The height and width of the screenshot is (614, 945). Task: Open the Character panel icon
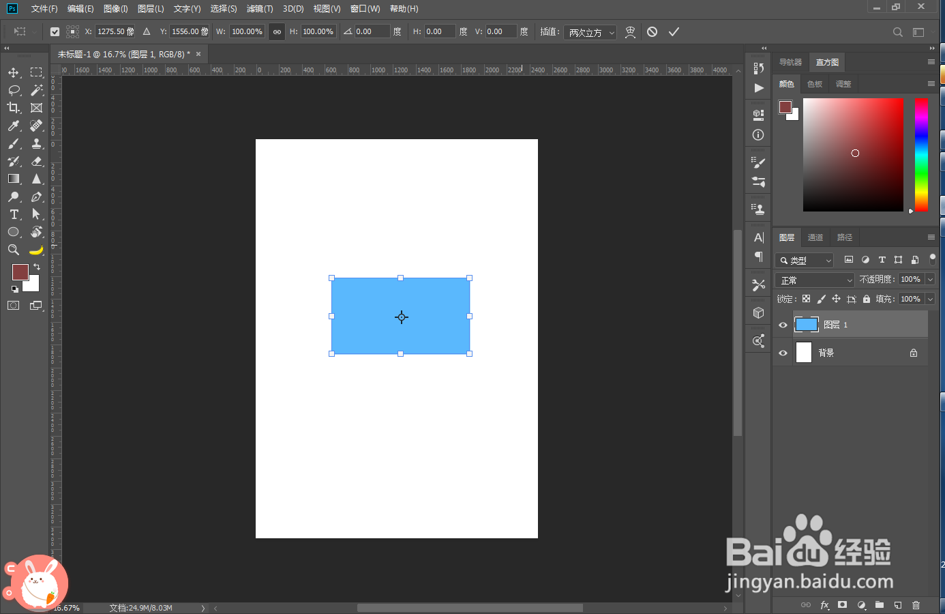click(x=759, y=237)
